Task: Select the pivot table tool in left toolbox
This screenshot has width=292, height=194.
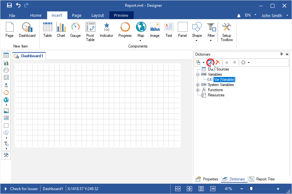Action: 6,77
